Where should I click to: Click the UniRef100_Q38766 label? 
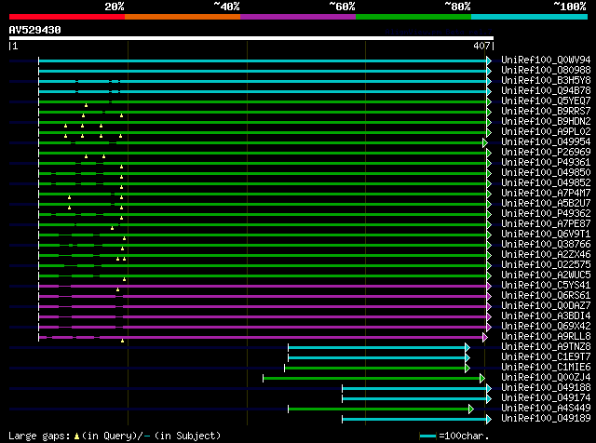[x=546, y=245]
